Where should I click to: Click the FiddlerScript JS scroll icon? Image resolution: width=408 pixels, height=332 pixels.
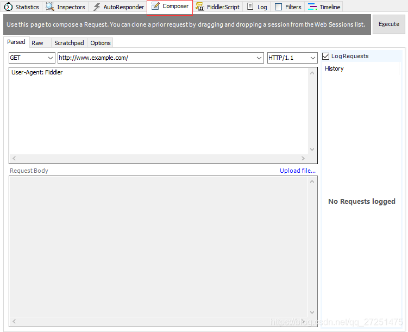click(200, 7)
